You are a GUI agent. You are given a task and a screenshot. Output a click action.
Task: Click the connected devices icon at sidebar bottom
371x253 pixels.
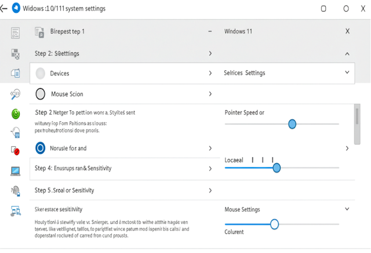pos(16,211)
